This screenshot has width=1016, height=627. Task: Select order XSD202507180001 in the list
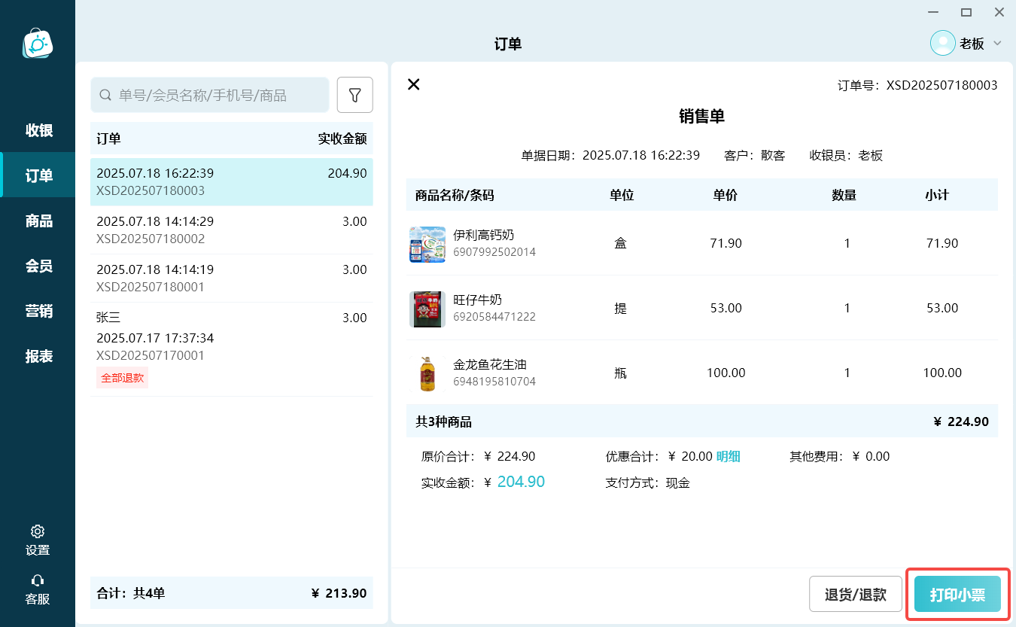[232, 278]
